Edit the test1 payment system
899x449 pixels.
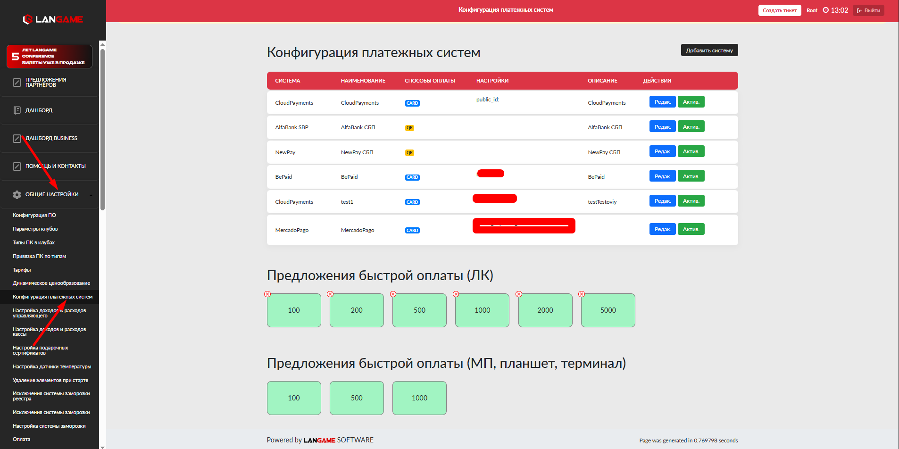click(663, 201)
